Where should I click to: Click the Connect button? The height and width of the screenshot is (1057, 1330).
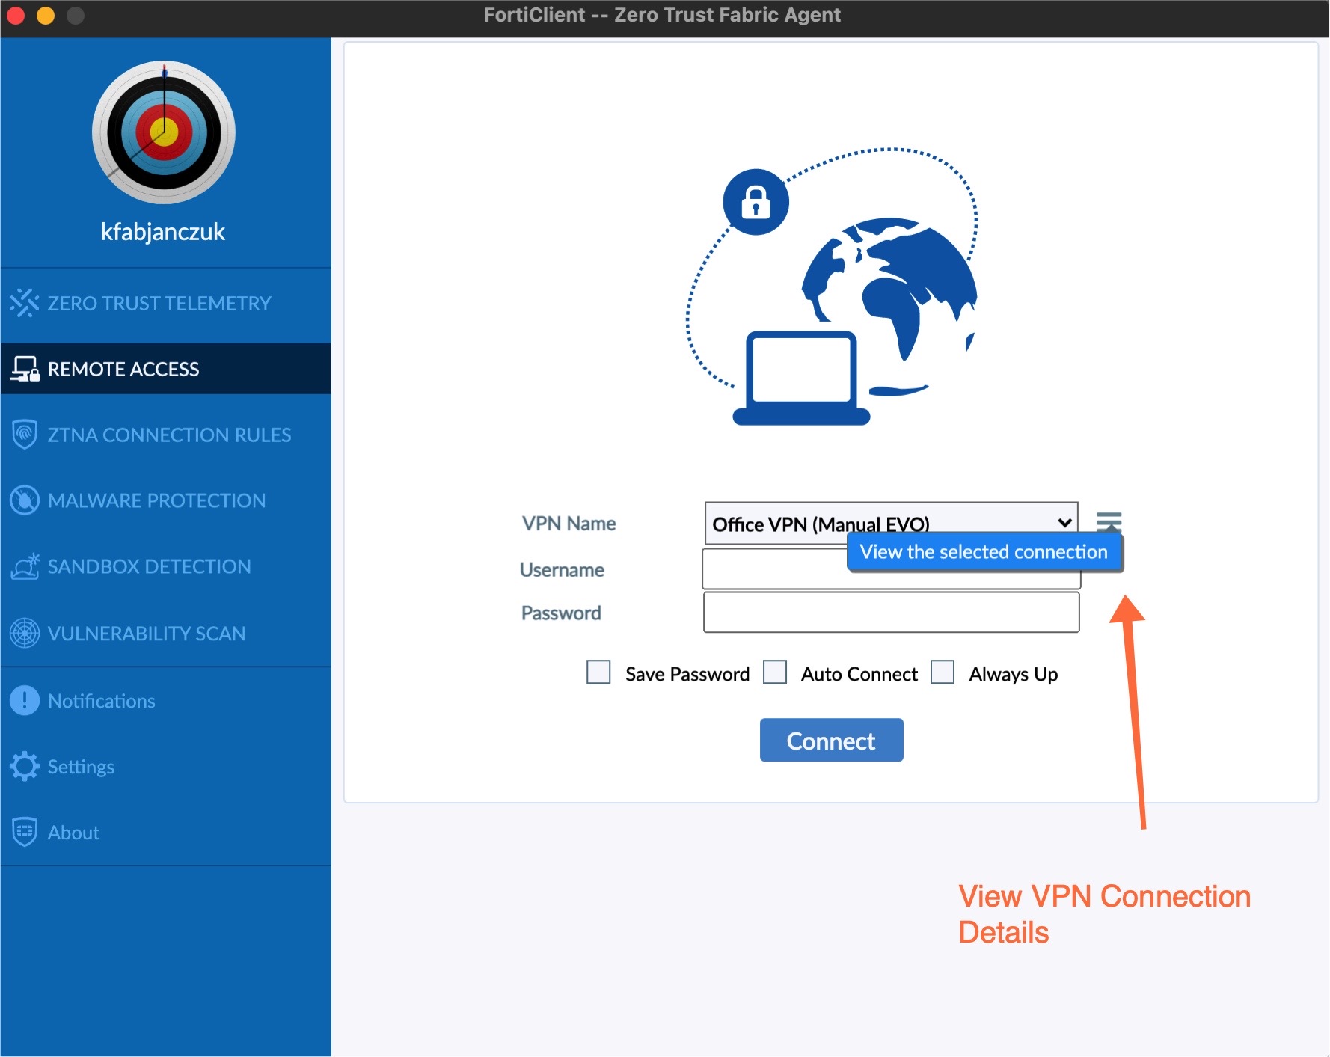pyautogui.click(x=831, y=740)
